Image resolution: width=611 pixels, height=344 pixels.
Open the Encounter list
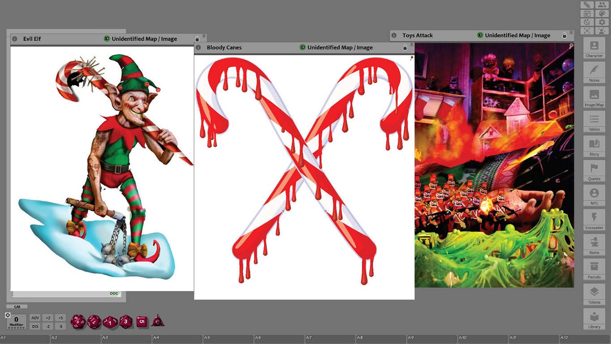[x=594, y=220]
